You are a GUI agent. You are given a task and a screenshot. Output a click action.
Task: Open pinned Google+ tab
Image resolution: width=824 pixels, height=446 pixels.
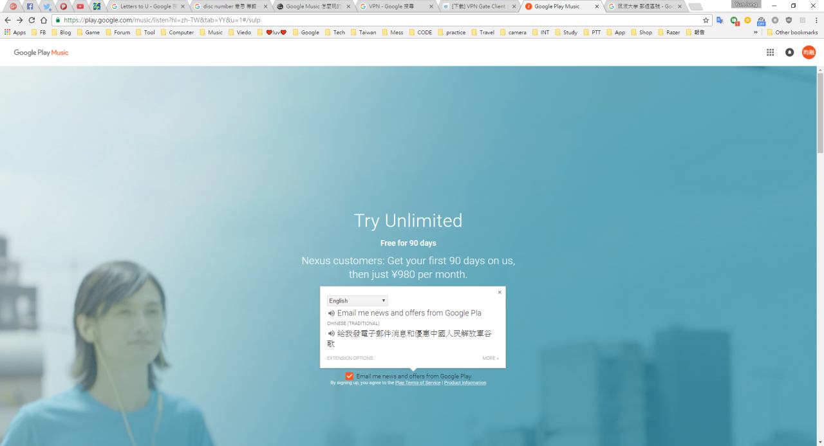13,6
